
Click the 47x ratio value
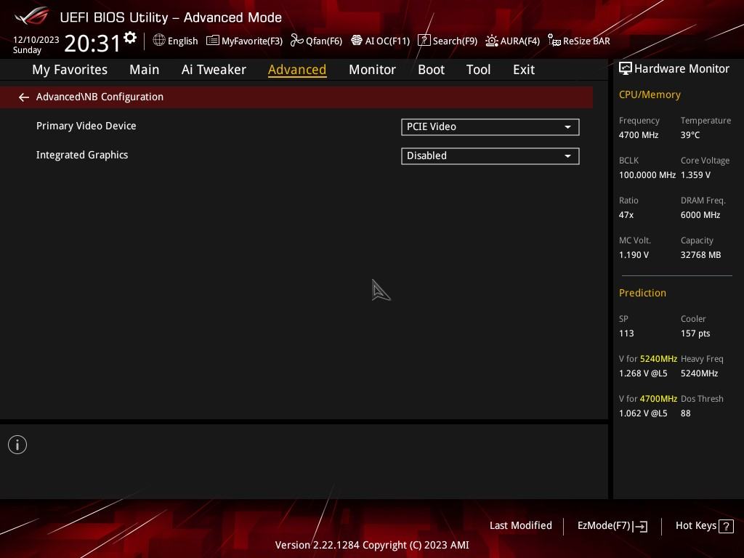(x=626, y=215)
